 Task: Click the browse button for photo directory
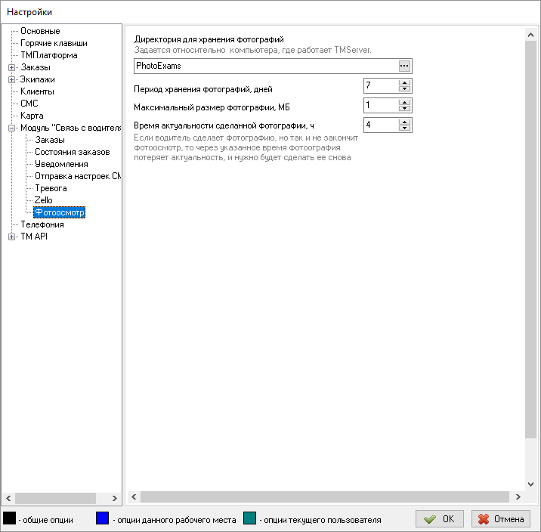click(404, 66)
